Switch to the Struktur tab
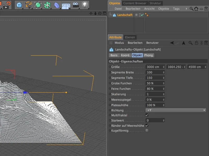 (155, 3)
